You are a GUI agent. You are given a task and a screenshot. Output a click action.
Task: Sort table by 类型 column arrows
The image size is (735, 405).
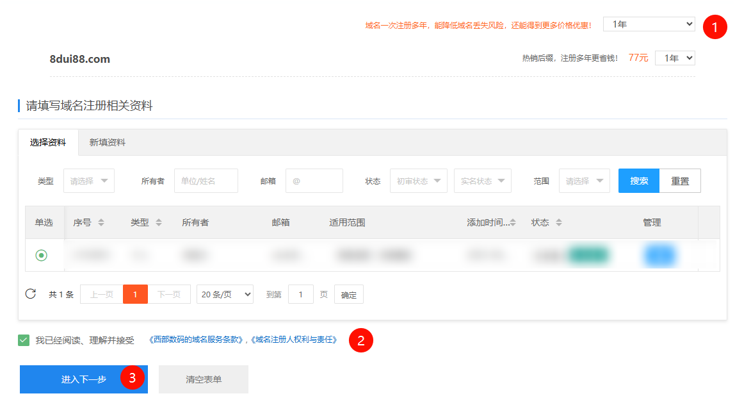pos(159,223)
